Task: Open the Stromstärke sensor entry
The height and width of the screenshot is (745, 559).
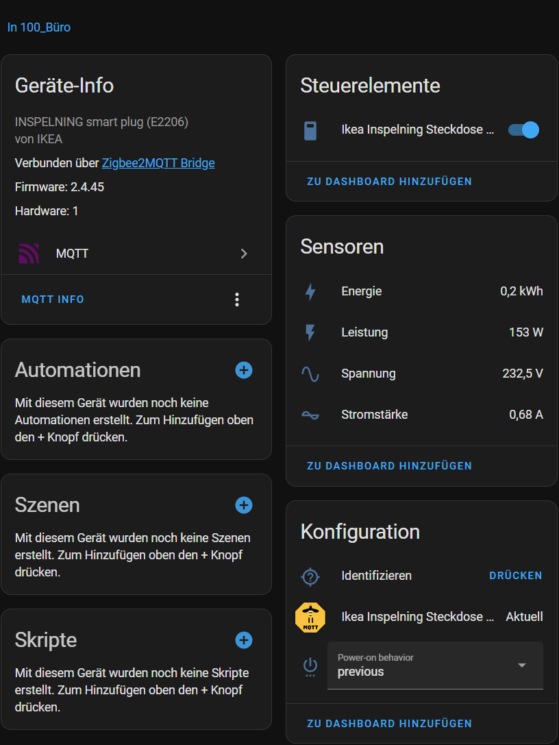Action: coord(421,415)
